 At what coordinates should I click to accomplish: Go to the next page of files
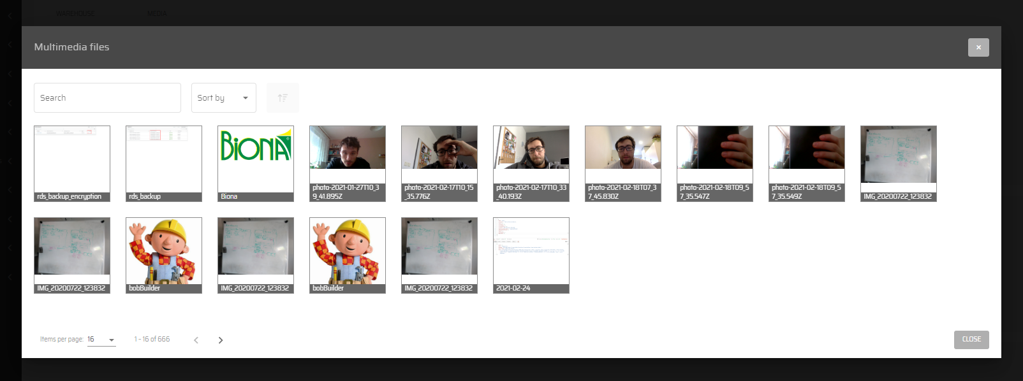[221, 340]
